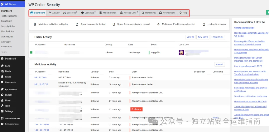Open 'Stay in compliance with GDPR' link
This screenshot has height=132, width=269.
tap(248, 66)
